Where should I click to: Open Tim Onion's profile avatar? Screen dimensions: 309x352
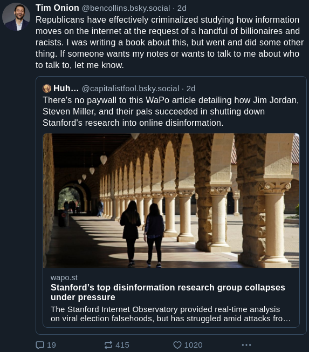point(16,17)
